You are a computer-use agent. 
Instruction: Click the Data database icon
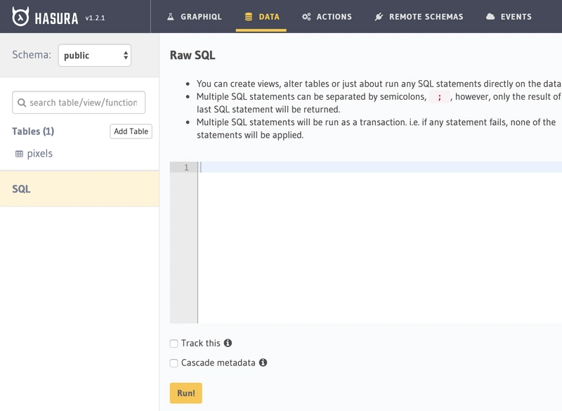coord(249,16)
